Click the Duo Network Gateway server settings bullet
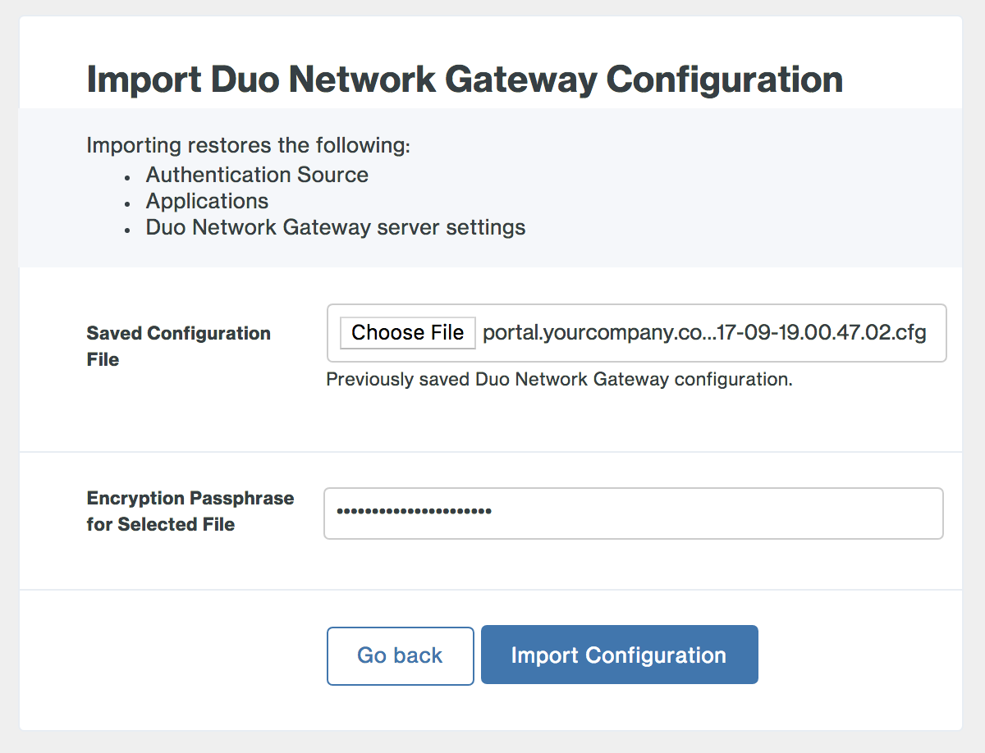 tap(335, 227)
